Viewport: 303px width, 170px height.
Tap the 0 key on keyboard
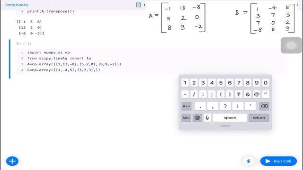coord(266,83)
